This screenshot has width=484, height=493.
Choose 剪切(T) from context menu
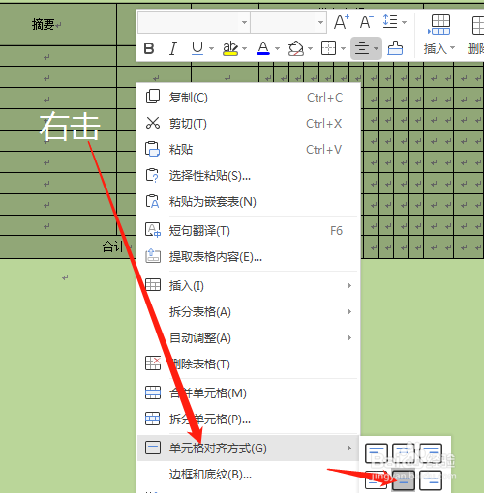tap(248, 124)
